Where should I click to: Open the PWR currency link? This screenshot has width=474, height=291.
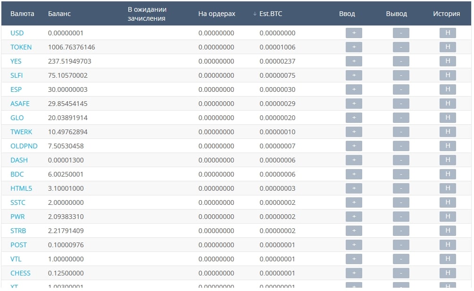coord(17,217)
